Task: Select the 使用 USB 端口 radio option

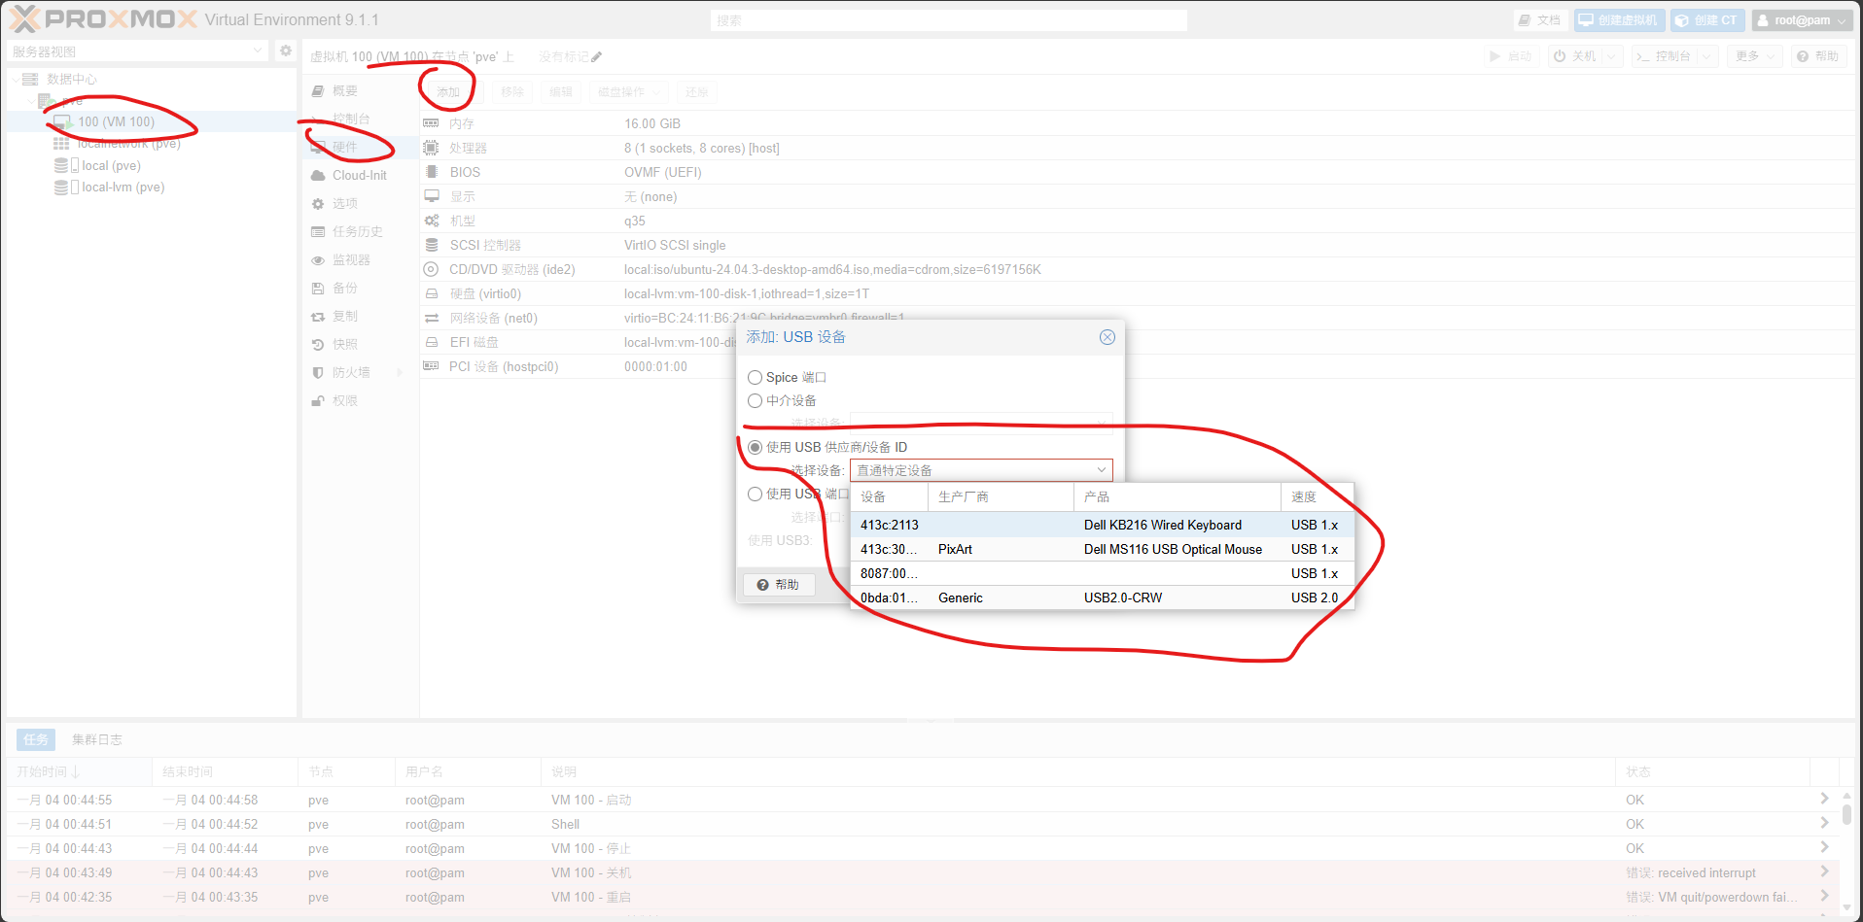Action: (755, 495)
